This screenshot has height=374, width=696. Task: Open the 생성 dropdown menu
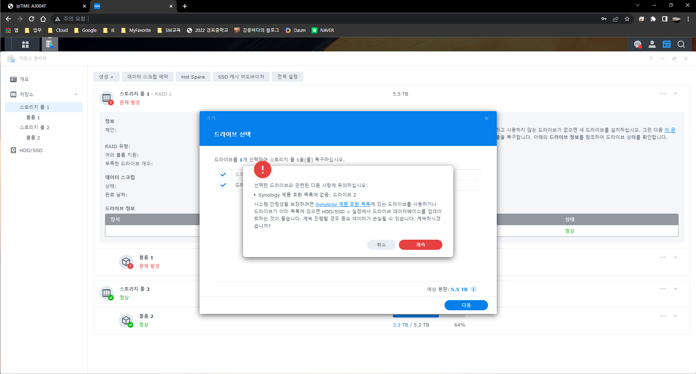(x=106, y=77)
